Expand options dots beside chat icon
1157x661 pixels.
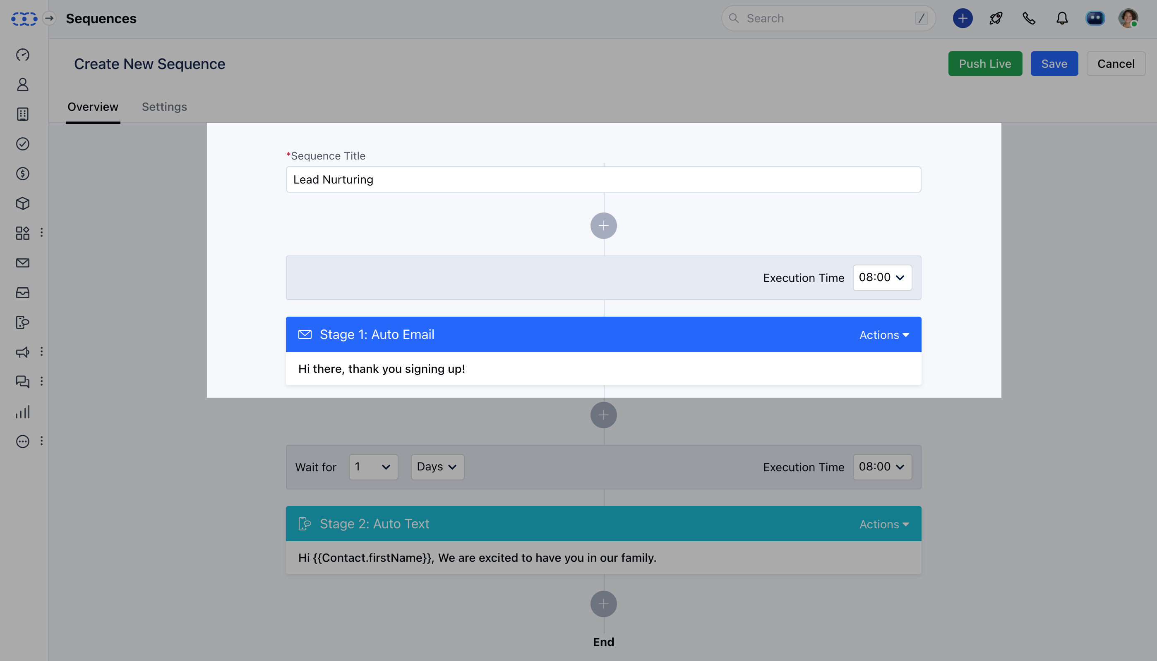[x=42, y=381]
